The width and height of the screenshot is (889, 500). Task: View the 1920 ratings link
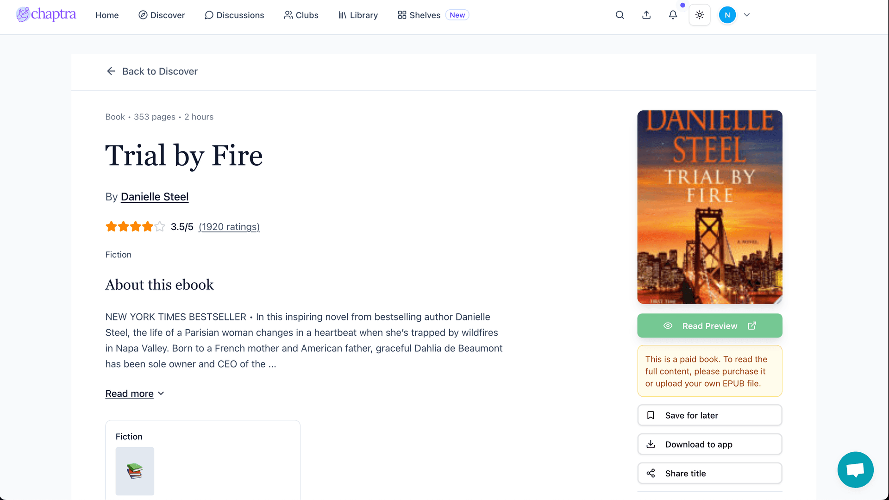click(x=229, y=226)
